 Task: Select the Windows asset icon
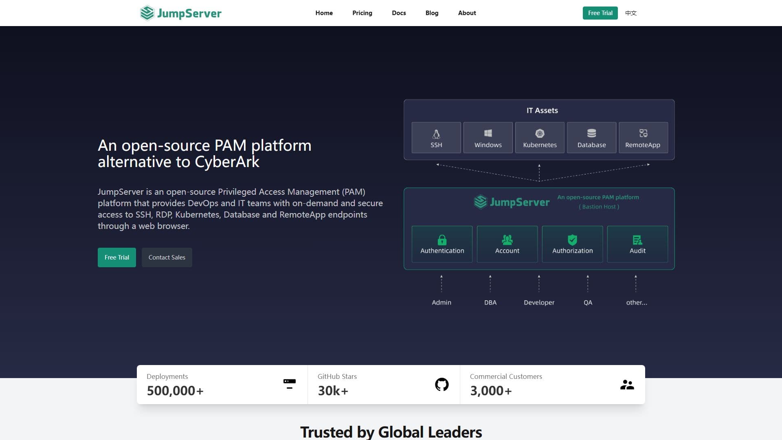tap(488, 133)
